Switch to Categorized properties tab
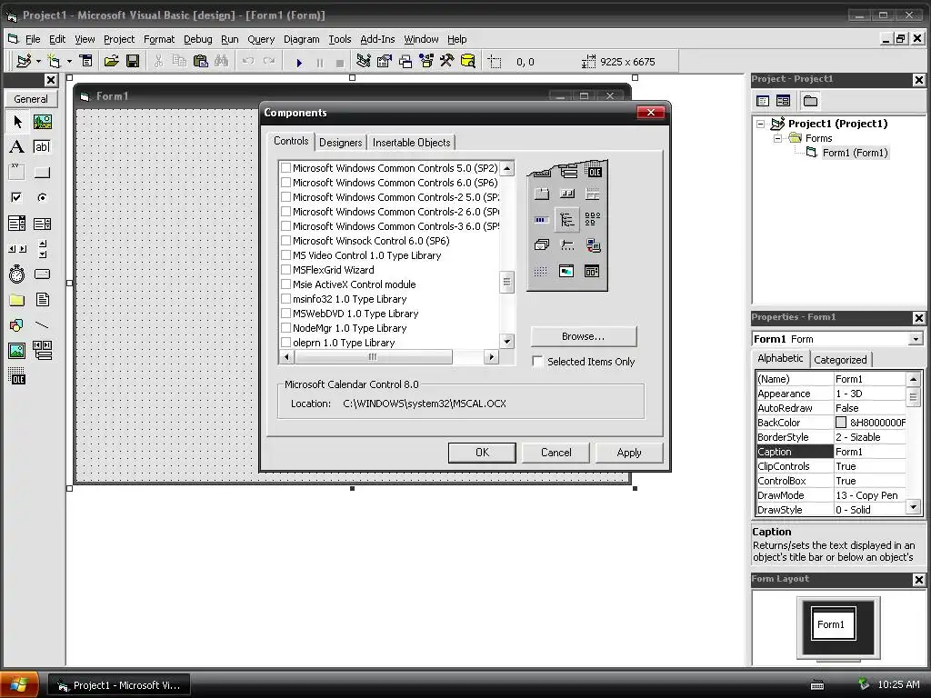Image resolution: width=931 pixels, height=698 pixels. [x=840, y=360]
